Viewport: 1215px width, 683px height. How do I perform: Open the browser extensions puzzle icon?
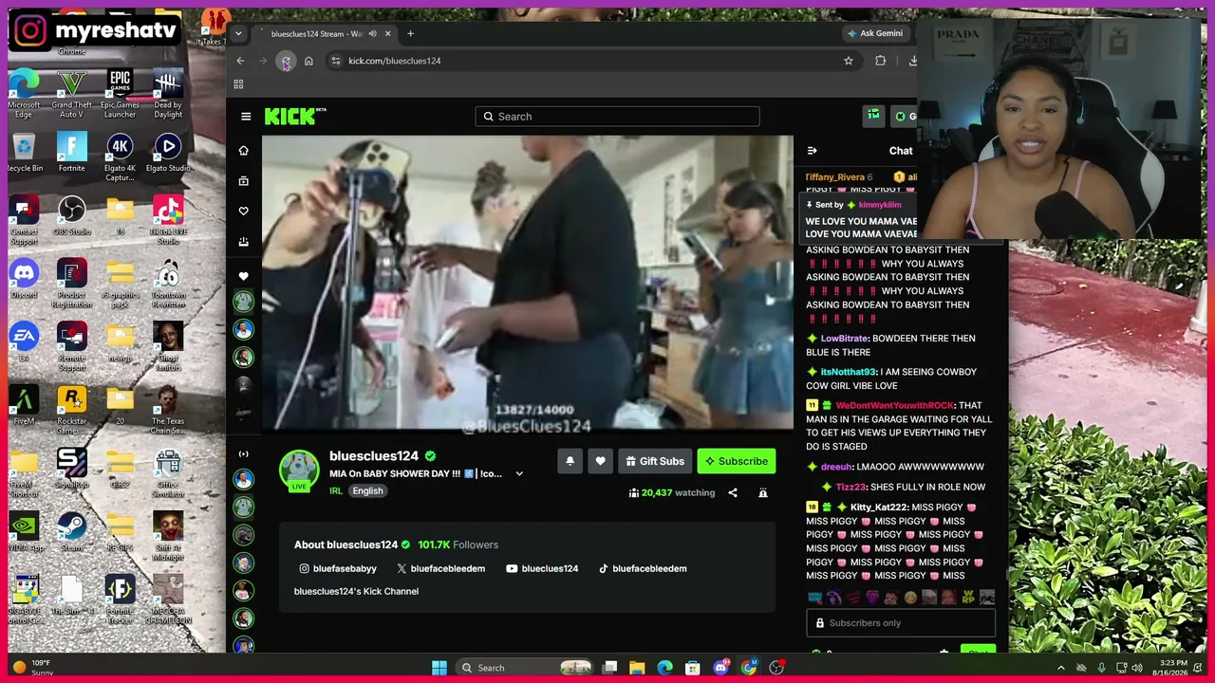[881, 61]
